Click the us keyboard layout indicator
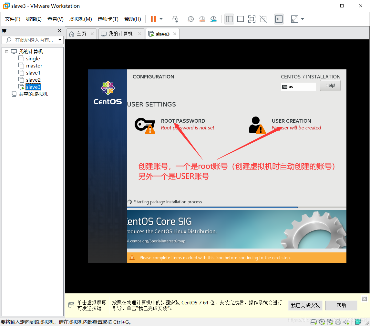Image resolution: width=370 pixels, height=326 pixels. [x=298, y=87]
